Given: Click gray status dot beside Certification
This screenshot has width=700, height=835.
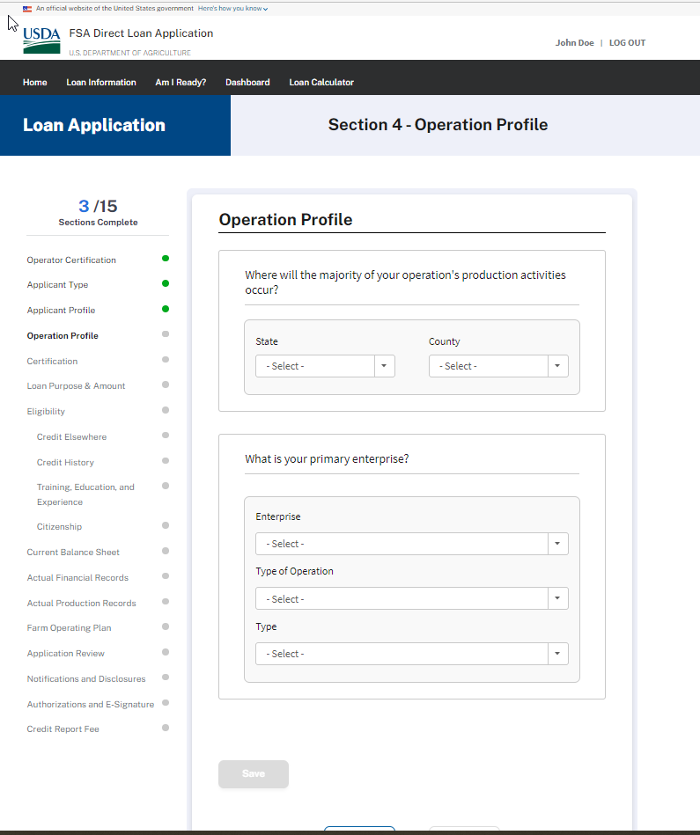Looking at the screenshot, I should tap(166, 360).
